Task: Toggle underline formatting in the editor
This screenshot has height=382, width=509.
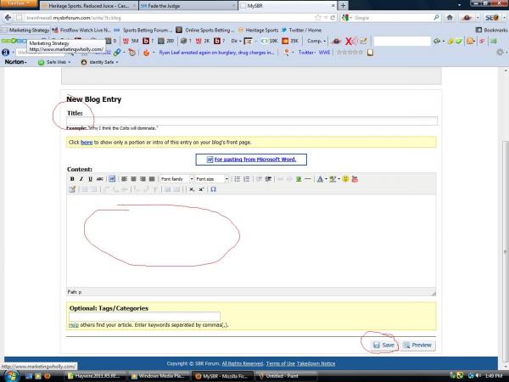Action: coord(91,179)
